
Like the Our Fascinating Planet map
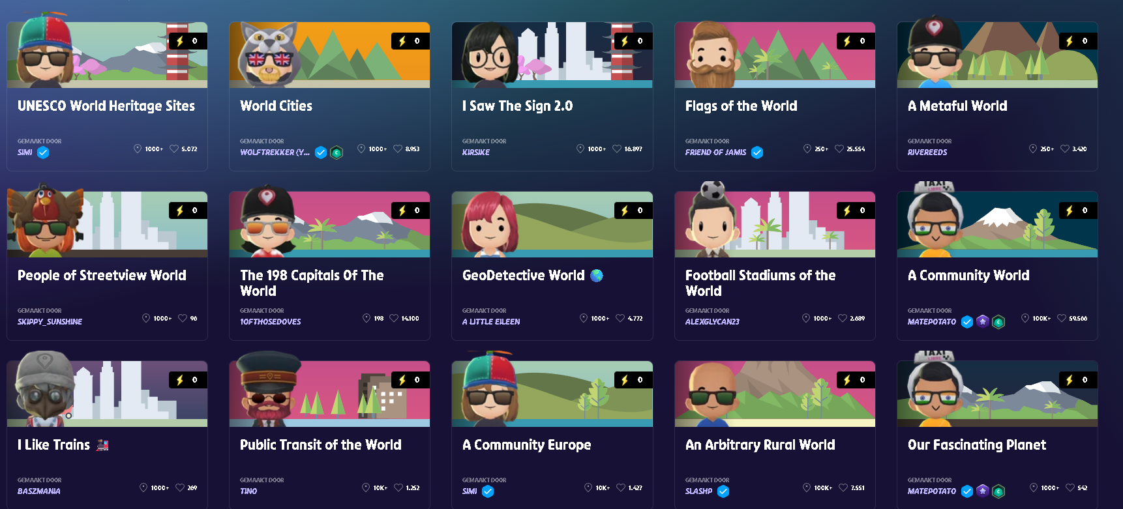[1070, 487]
